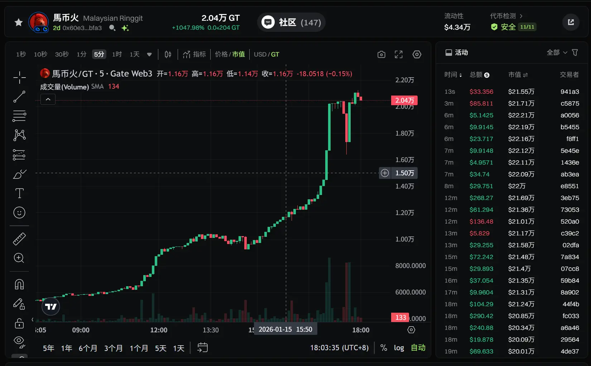The width and height of the screenshot is (591, 366).
Task: Select the 1秒 timeframe
Action: tap(21, 54)
